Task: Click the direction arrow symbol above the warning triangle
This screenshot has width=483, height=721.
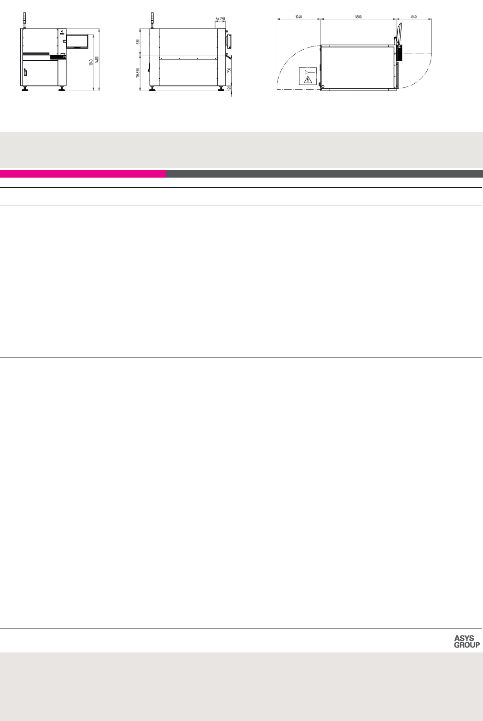Action: tap(308, 72)
